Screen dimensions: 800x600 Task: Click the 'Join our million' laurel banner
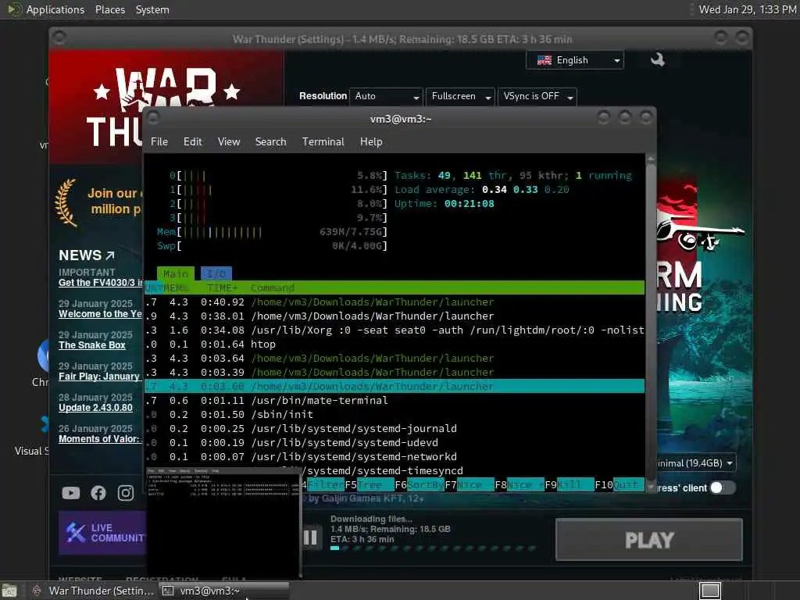point(98,202)
